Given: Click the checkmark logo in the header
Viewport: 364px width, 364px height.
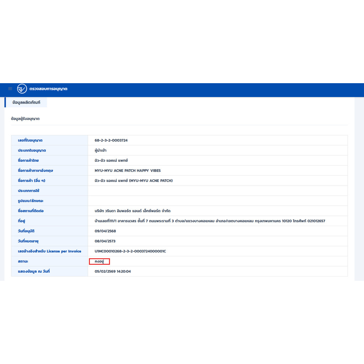Looking at the screenshot, I should 22,89.
